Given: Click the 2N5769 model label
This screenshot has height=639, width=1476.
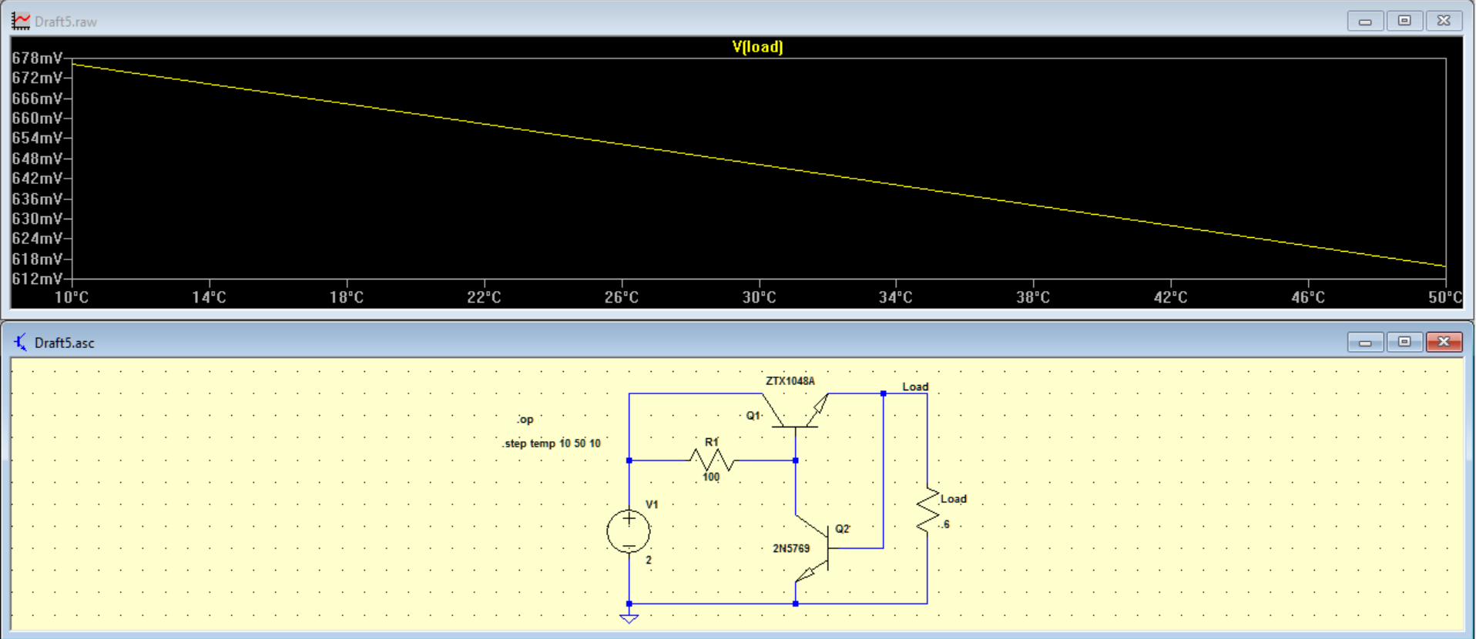Looking at the screenshot, I should click(791, 548).
